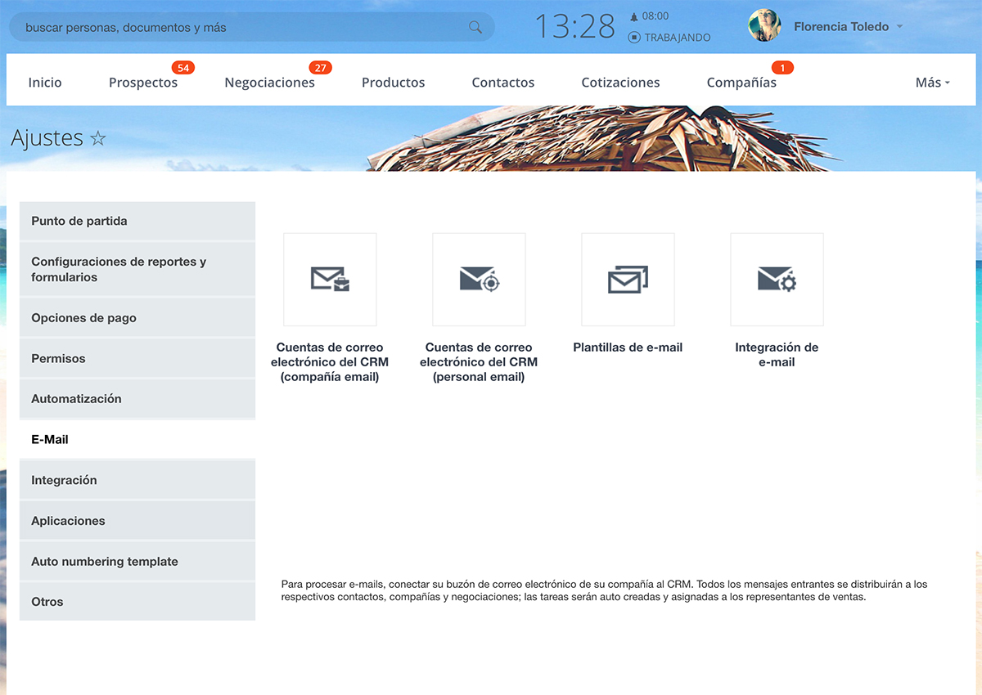The height and width of the screenshot is (695, 982).
Task: Open company email CRM accounts icon
Action: click(x=330, y=280)
